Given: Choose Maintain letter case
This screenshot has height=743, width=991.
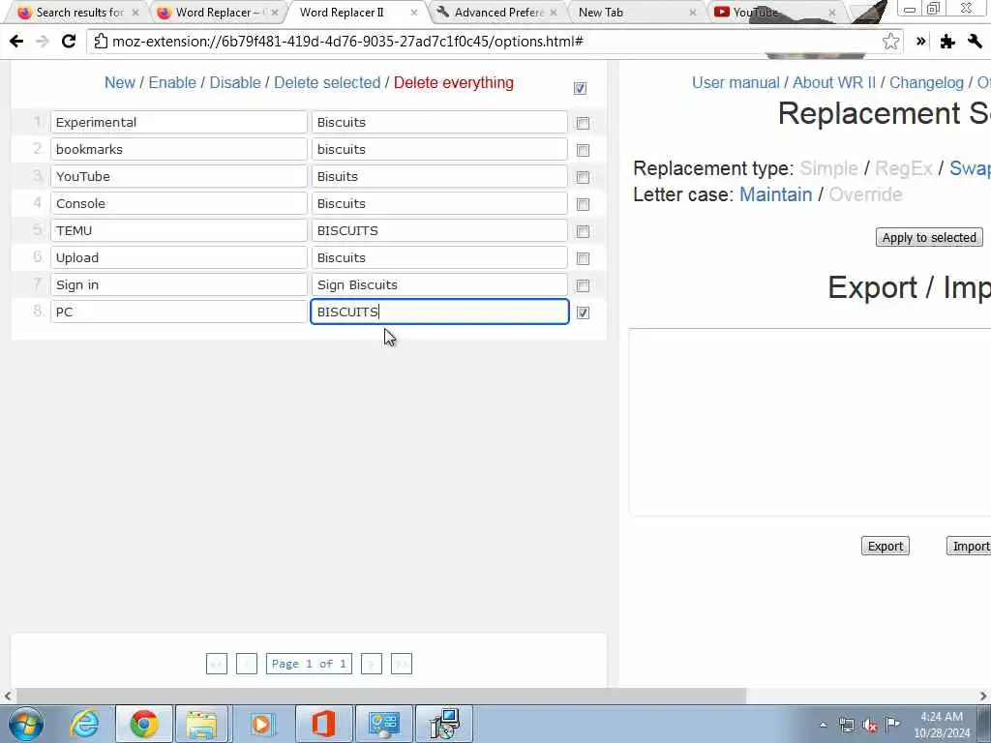Looking at the screenshot, I should point(775,194).
